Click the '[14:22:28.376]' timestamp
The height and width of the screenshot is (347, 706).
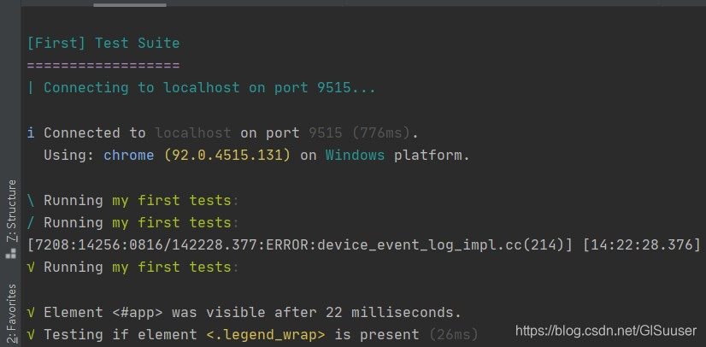642,245
